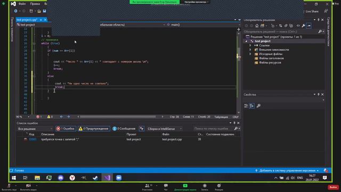Screen dimensions: 341x192
Task: Open the switch views icon in Solution Explorer
Action: [263, 26]
